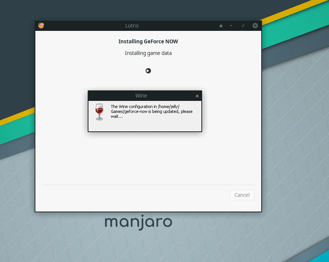Image resolution: width=329 pixels, height=262 pixels.
Task: Maximize the Lutris window
Action: [243, 26]
